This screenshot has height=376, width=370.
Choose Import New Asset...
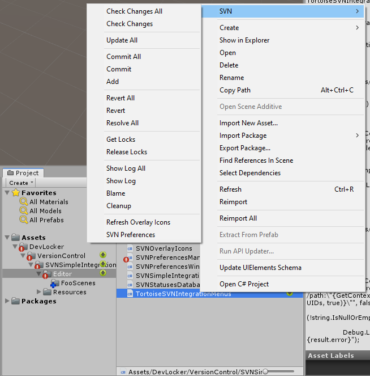pyautogui.click(x=248, y=123)
